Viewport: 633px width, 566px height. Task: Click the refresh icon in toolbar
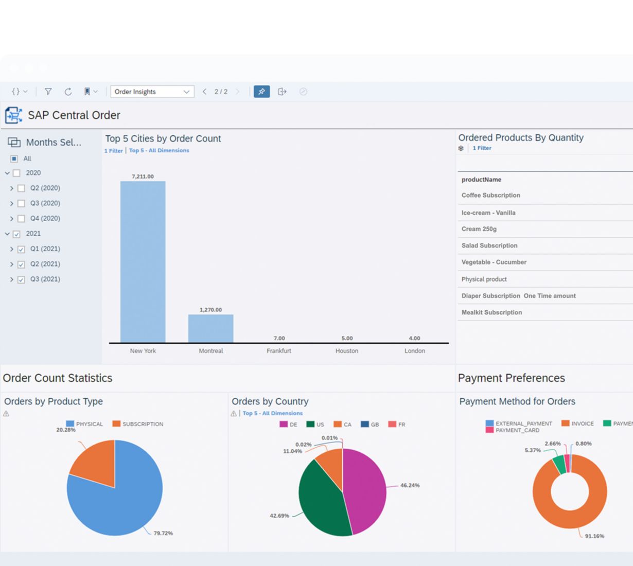coord(68,92)
